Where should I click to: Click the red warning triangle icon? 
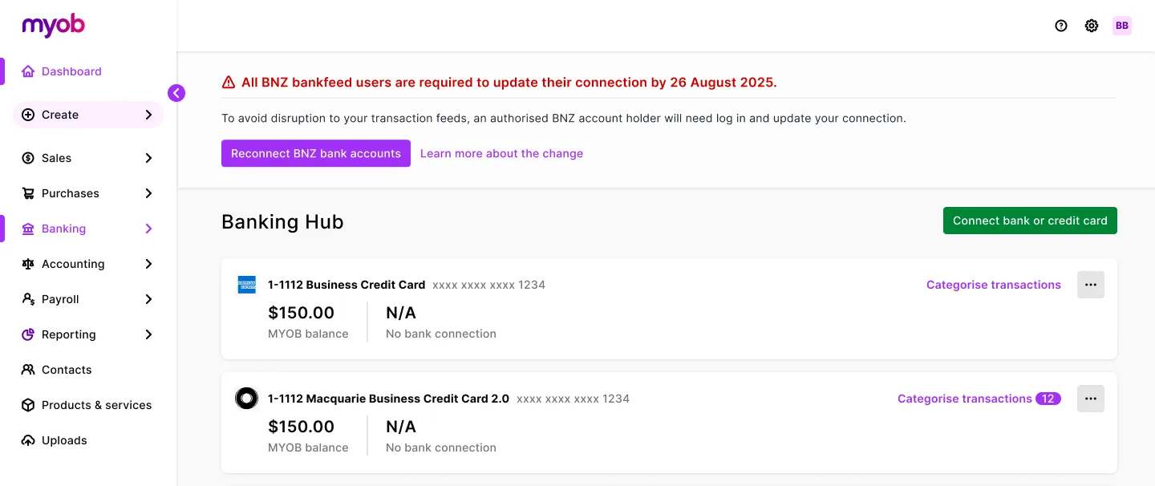[x=229, y=83]
